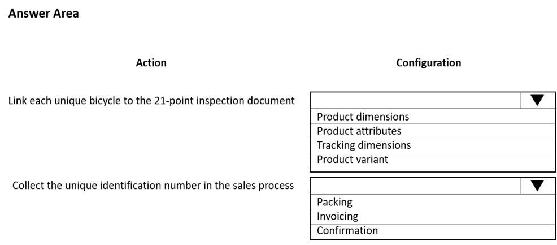This screenshot has width=557, height=245.
Task: Click the Action column header
Action: (151, 63)
